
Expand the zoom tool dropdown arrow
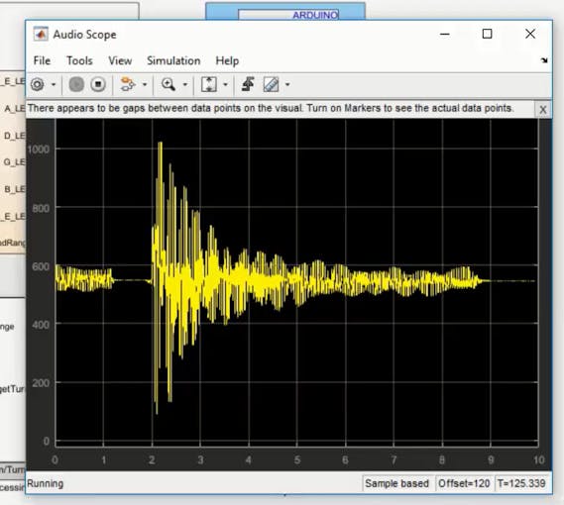[185, 85]
